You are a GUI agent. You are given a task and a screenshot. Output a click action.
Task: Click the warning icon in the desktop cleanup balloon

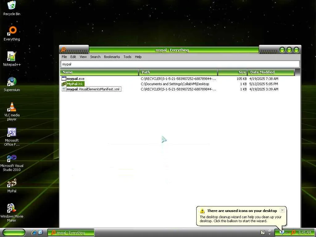coord(202,211)
